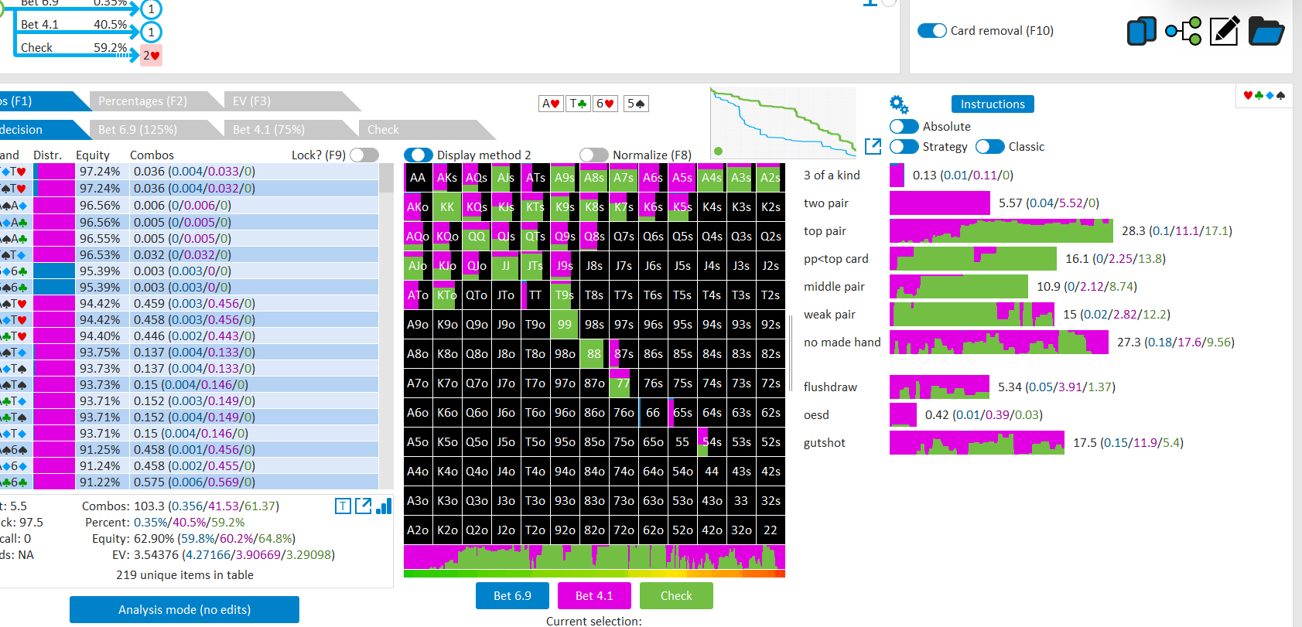Click the equity distribution graph
This screenshot has width=1302, height=627.
tap(783, 122)
